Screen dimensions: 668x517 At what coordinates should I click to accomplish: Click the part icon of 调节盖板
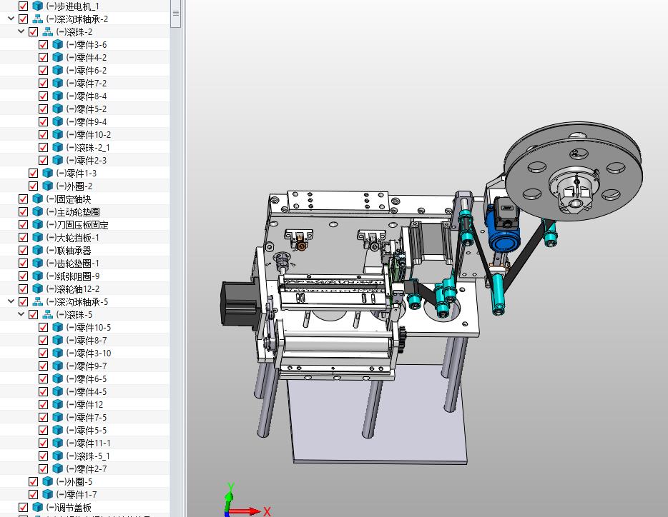[x=38, y=507]
